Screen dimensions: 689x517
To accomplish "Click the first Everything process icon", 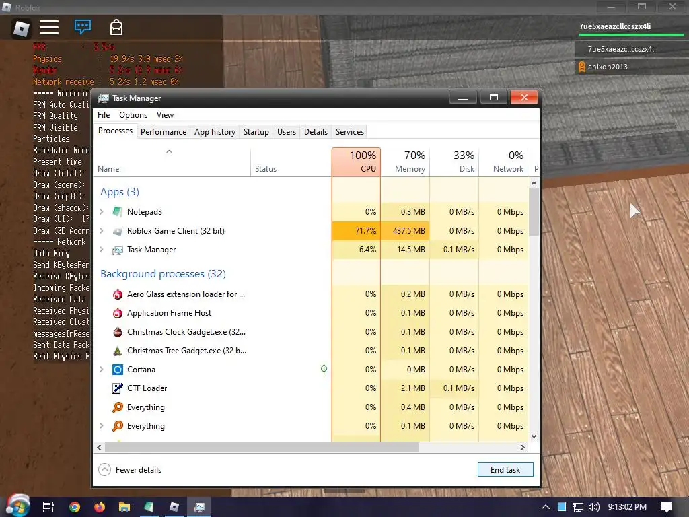I will pos(117,407).
